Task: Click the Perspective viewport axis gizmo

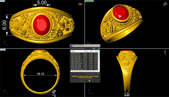Action: 89,43
